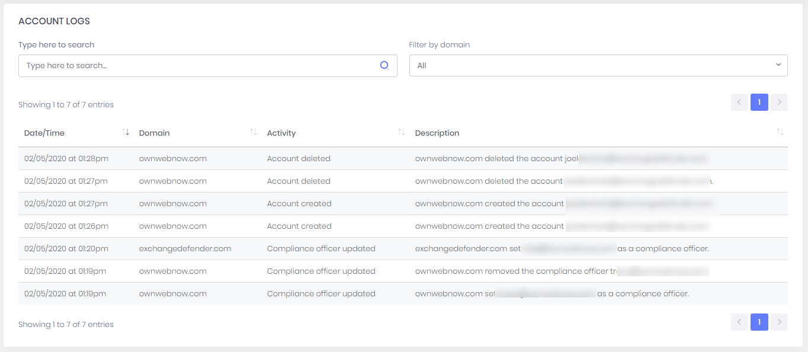This screenshot has height=352, width=808.
Task: Expand the All domain selector chevron
Action: pos(778,65)
